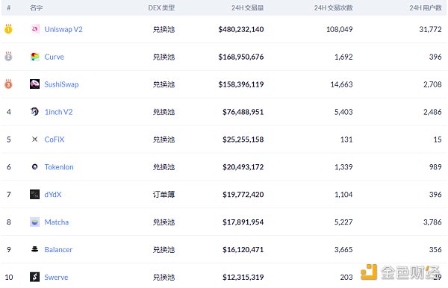This screenshot has height=288, width=448.
Task: Click the gold first-place medal icon
Action: (x=8, y=29)
